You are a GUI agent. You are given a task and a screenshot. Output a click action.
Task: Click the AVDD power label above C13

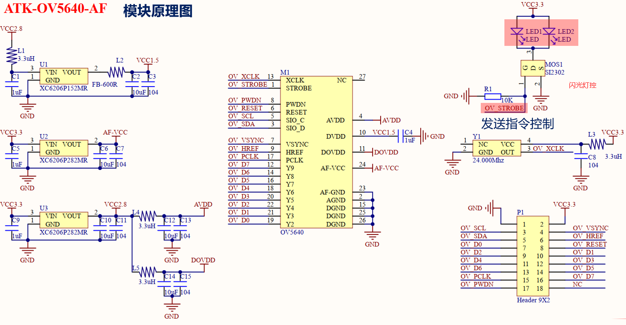[203, 204]
